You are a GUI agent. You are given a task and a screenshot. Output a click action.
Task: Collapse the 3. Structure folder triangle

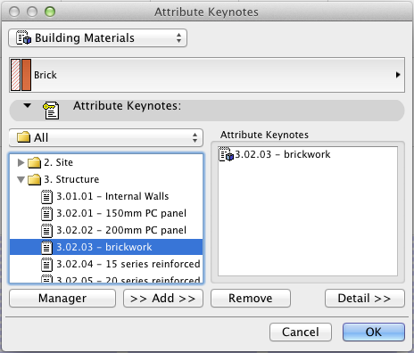[x=21, y=180]
